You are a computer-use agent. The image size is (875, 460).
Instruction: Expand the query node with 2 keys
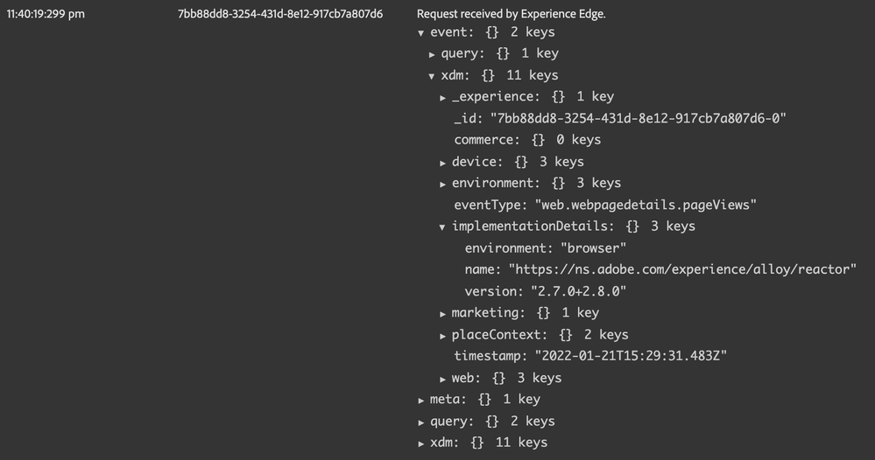point(422,422)
